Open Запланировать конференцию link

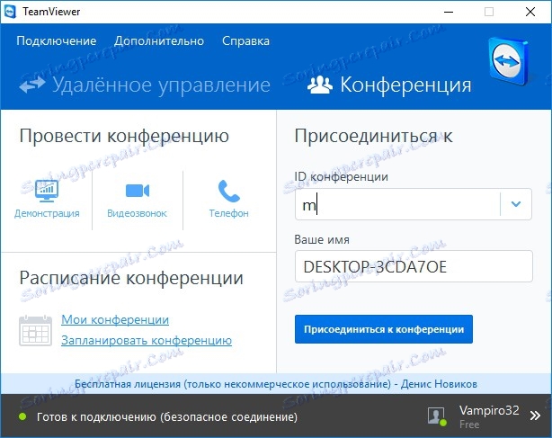147,341
